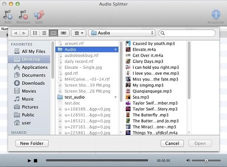Viewport: 227px width, 167px height.
Task: Go back with the left arrow button
Action: pos(15,33)
